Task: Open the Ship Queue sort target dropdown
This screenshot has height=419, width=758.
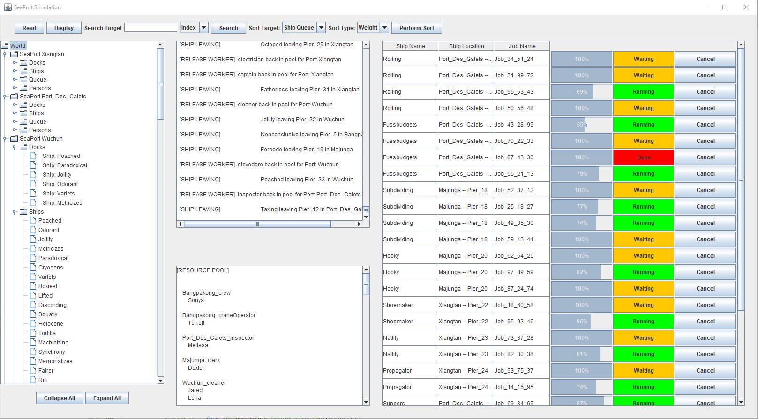Action: pos(321,28)
